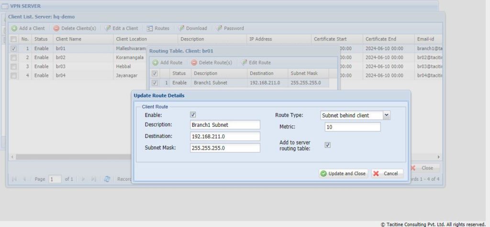Click the Add Route icon

(156, 62)
